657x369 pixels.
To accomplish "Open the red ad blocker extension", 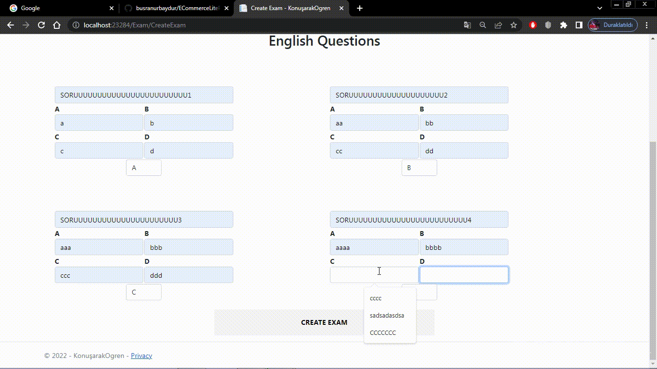I will point(532,25).
